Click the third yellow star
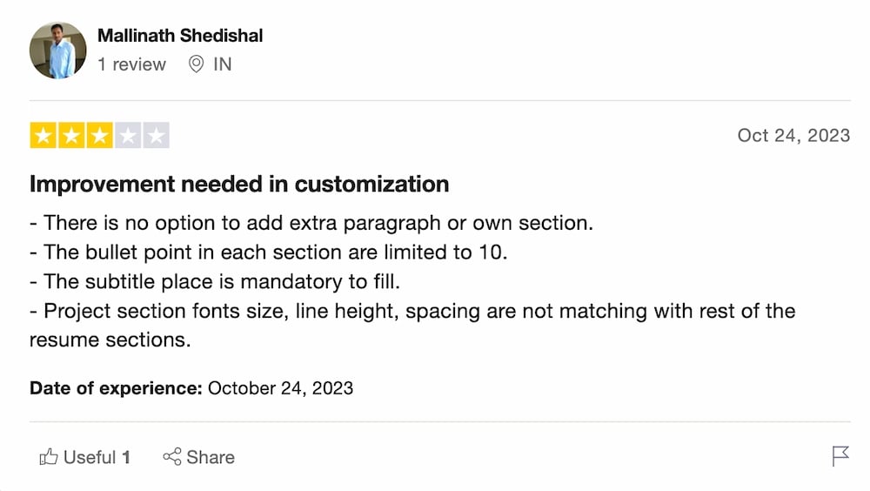 (x=100, y=136)
